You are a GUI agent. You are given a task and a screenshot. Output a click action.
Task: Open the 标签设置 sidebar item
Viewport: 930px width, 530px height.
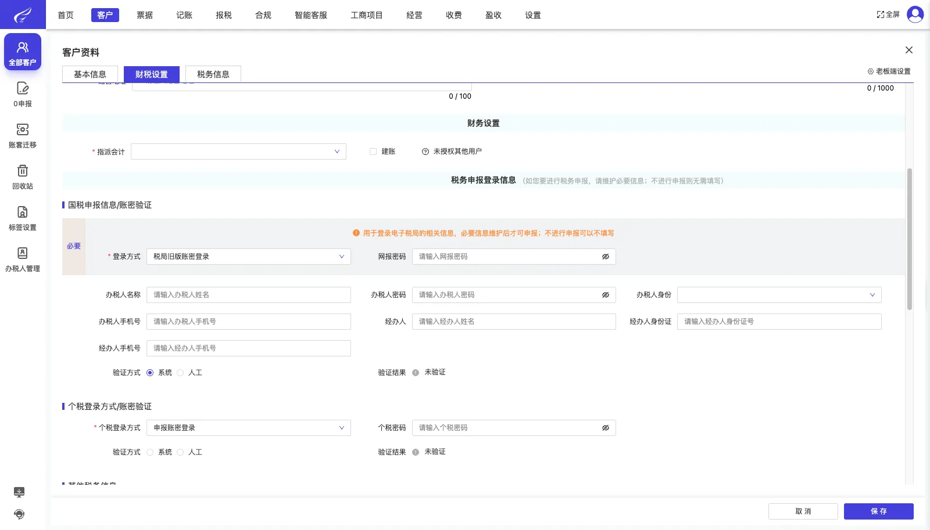23,218
